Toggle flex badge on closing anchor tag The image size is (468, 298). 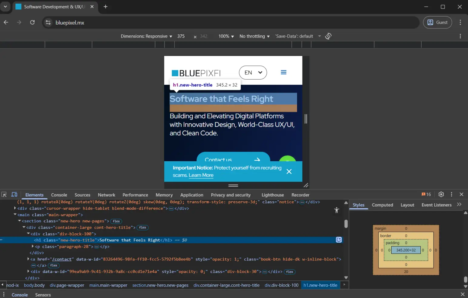click(54, 265)
